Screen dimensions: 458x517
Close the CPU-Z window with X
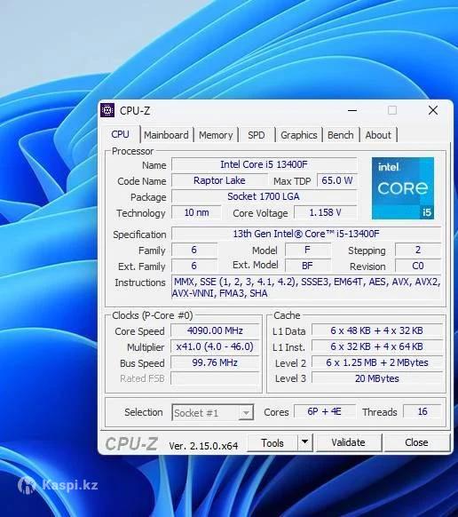pos(433,110)
